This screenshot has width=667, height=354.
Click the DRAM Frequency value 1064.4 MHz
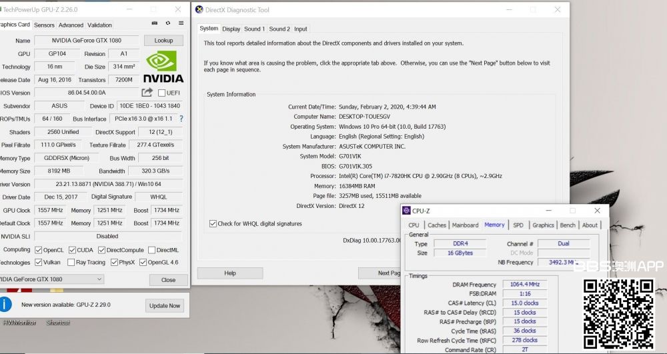[524, 284]
